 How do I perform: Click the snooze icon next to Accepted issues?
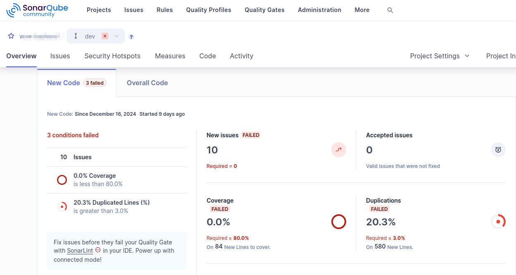click(x=498, y=150)
